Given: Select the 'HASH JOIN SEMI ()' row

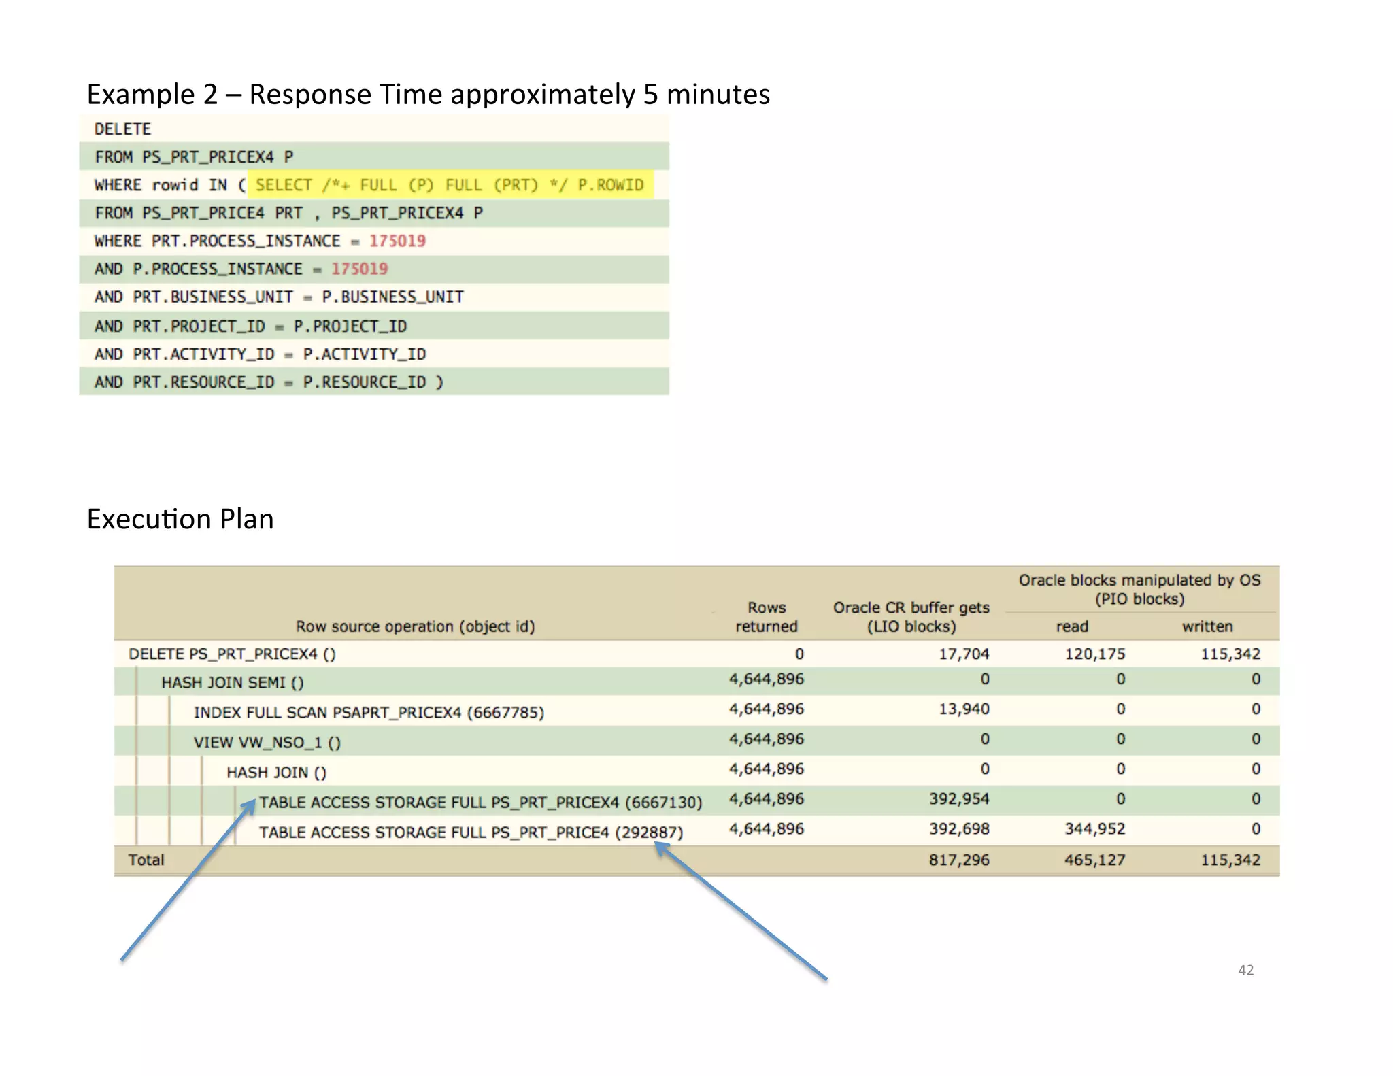Looking at the screenshot, I should pyautogui.click(x=232, y=682).
